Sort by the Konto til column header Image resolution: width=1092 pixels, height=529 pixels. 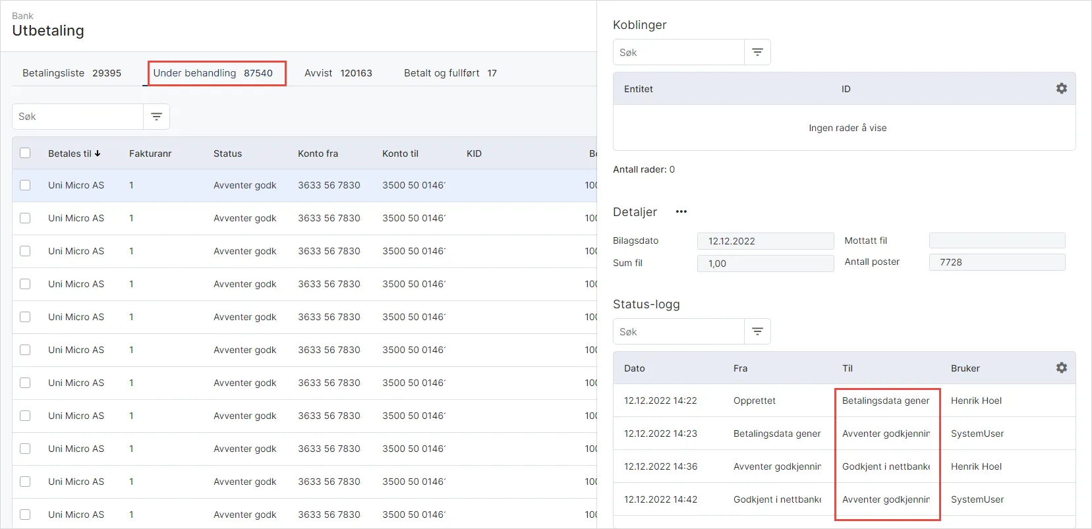(400, 153)
